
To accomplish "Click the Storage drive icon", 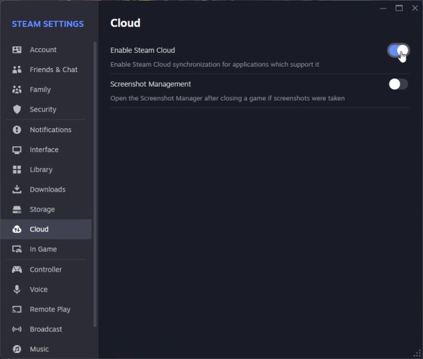I will [17, 210].
